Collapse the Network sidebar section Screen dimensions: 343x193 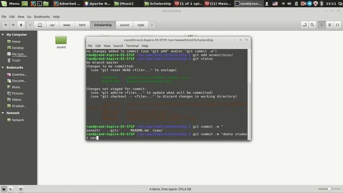[x=3, y=113]
